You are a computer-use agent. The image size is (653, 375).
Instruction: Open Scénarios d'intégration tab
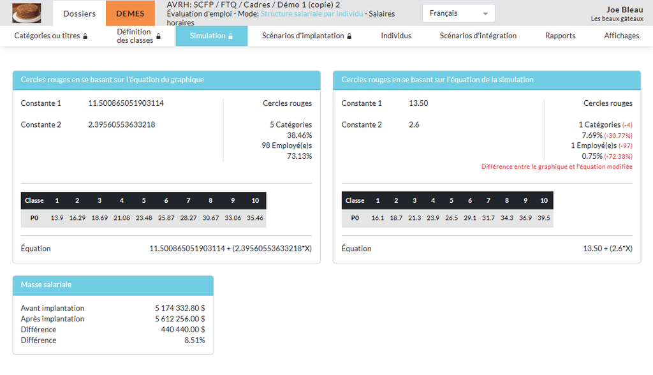478,36
